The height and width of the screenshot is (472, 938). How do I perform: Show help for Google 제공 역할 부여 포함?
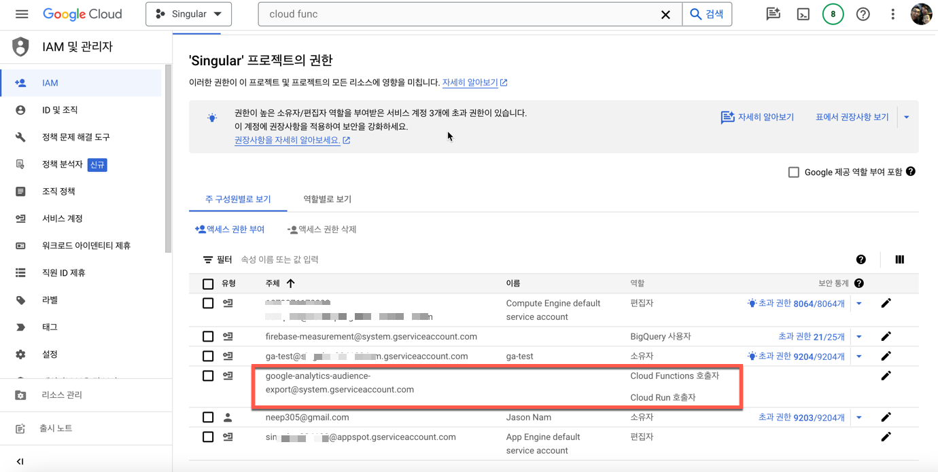click(911, 172)
